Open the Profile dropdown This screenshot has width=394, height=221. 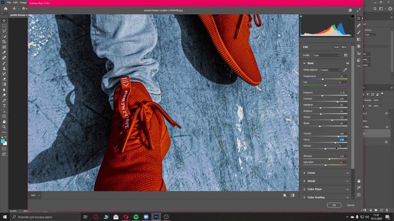click(x=326, y=55)
